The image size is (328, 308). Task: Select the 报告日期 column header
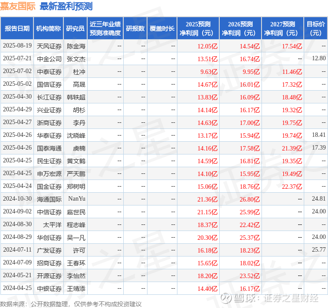[17, 29]
